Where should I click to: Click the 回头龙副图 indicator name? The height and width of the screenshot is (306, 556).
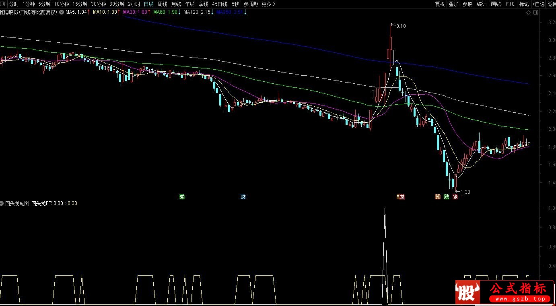(17, 203)
